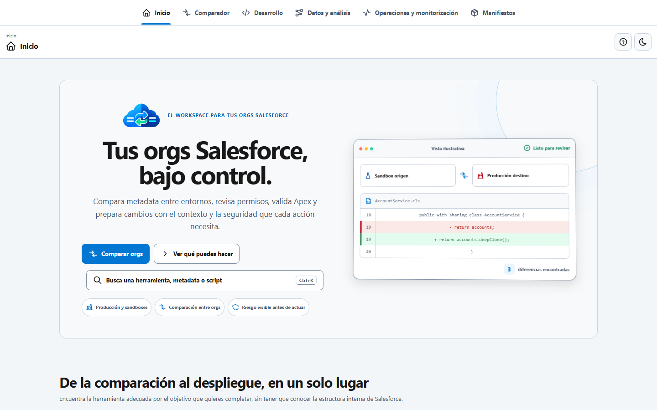The image size is (657, 410).
Task: Select the Producción y sandboxes chip
Action: point(116,307)
